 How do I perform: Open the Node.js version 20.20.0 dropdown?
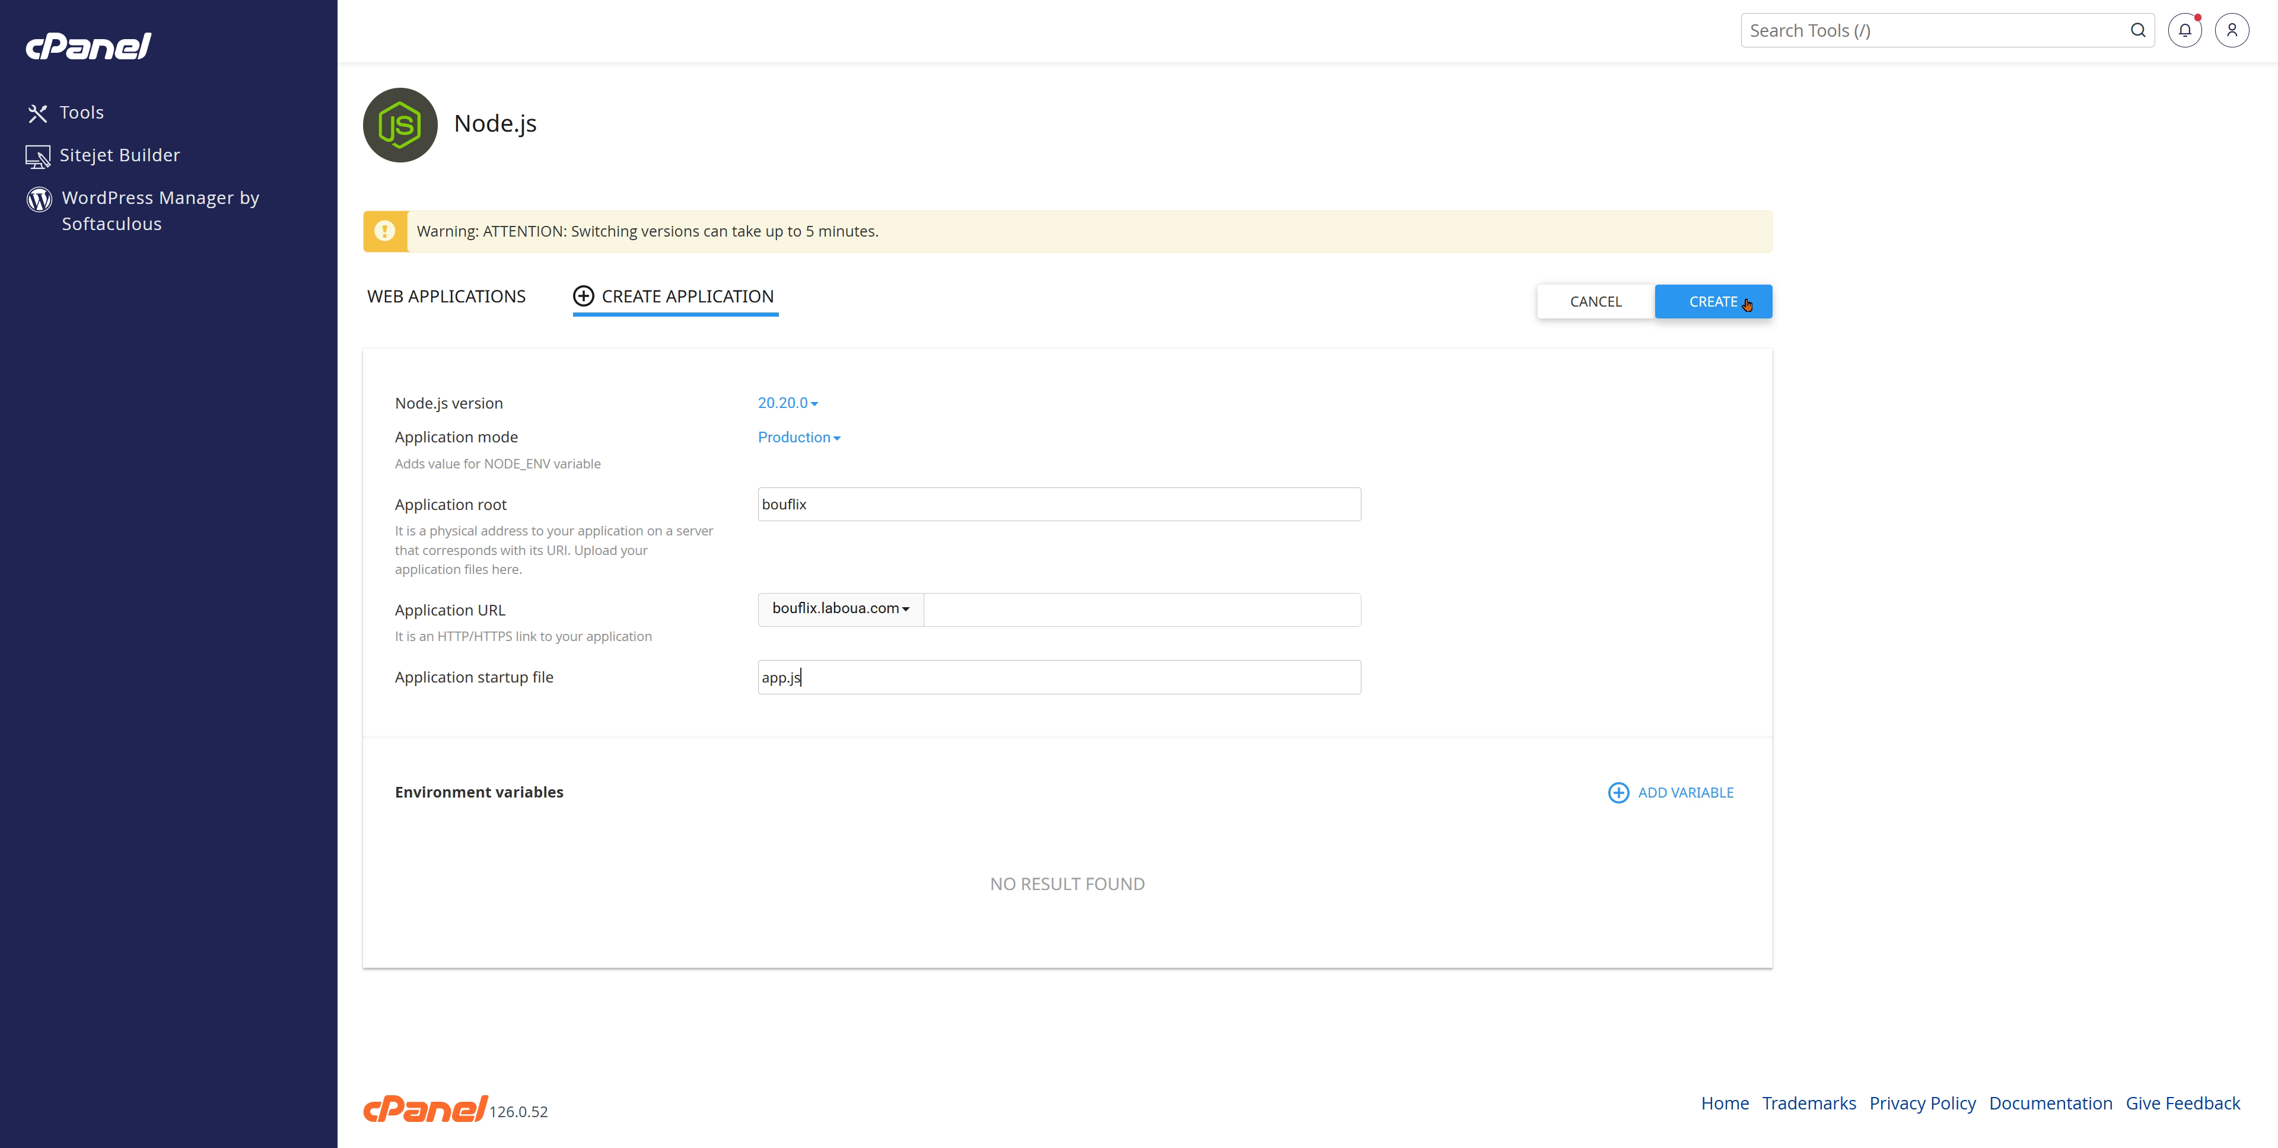pyautogui.click(x=787, y=403)
